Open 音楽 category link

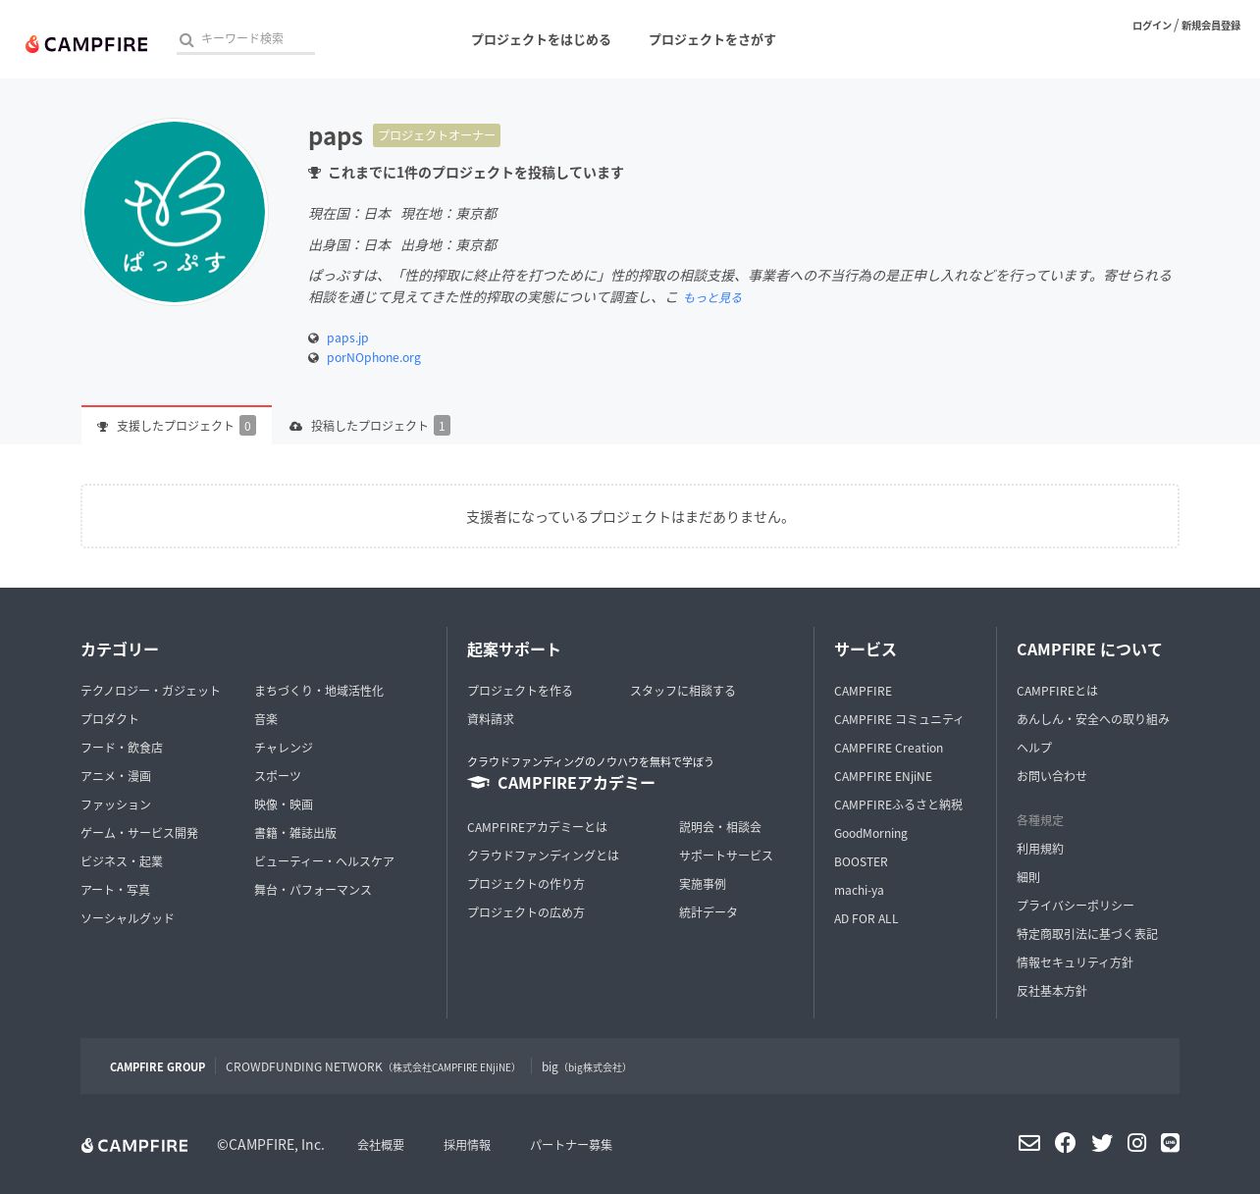(x=266, y=719)
